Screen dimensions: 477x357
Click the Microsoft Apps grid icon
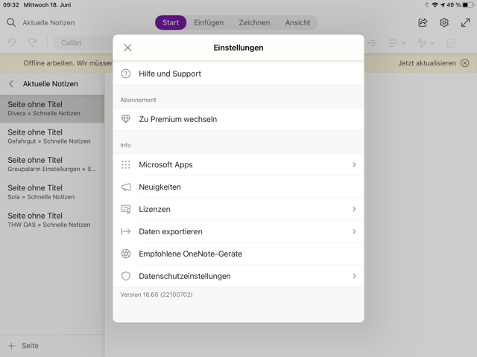(x=126, y=164)
